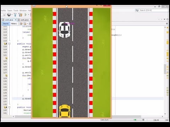Screen dimensions: 170x127
Task: Open the search magnifier dropdown
Action: 137,10
